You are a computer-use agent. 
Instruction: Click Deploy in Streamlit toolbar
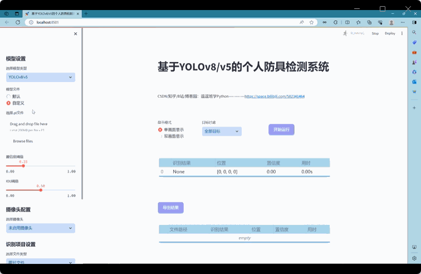tap(390, 33)
